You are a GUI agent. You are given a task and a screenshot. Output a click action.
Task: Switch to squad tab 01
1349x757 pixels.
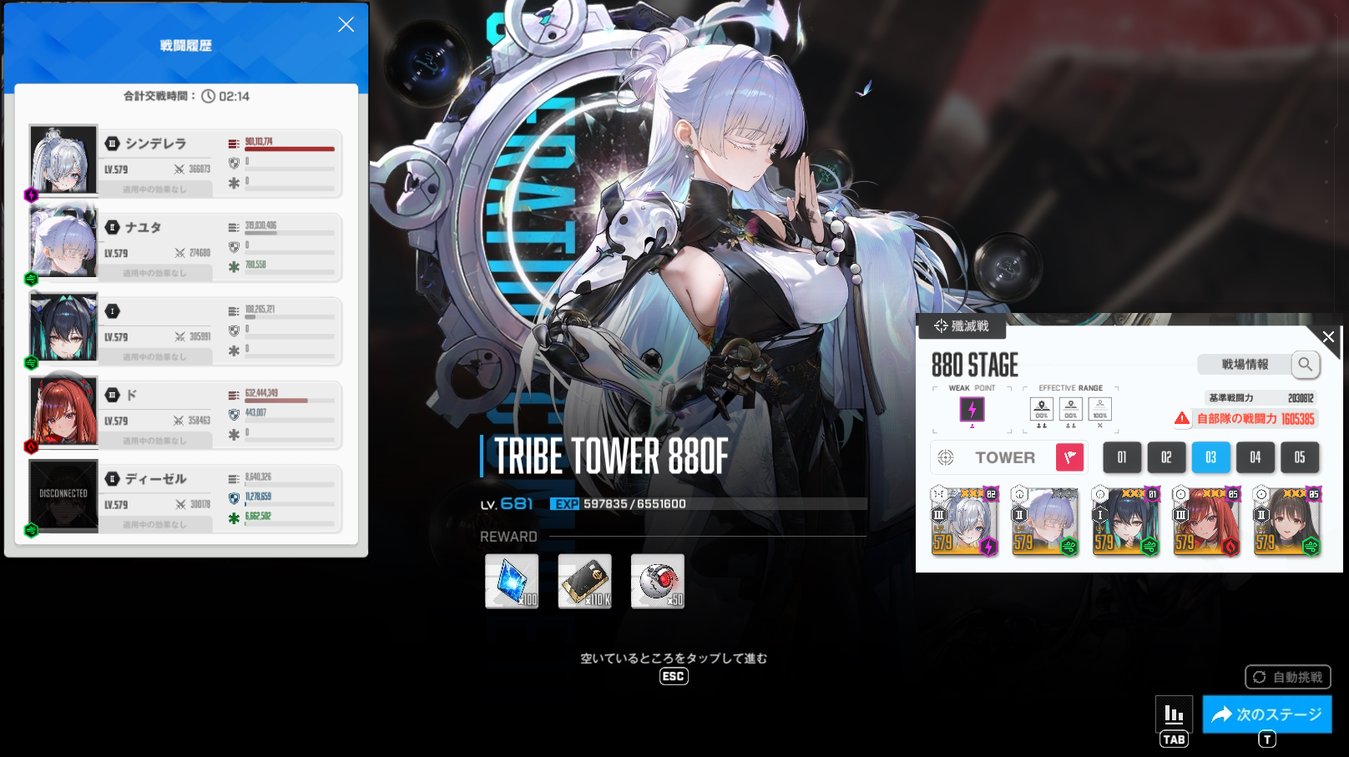[1122, 457]
